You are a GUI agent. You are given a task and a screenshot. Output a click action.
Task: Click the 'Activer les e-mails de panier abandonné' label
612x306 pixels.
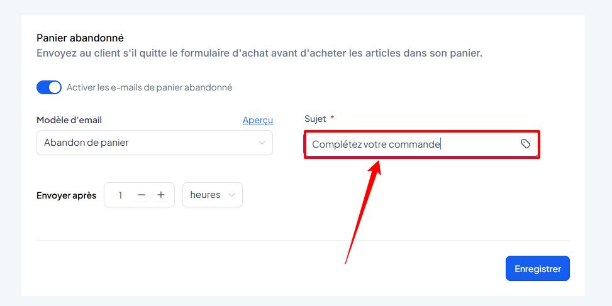click(150, 87)
